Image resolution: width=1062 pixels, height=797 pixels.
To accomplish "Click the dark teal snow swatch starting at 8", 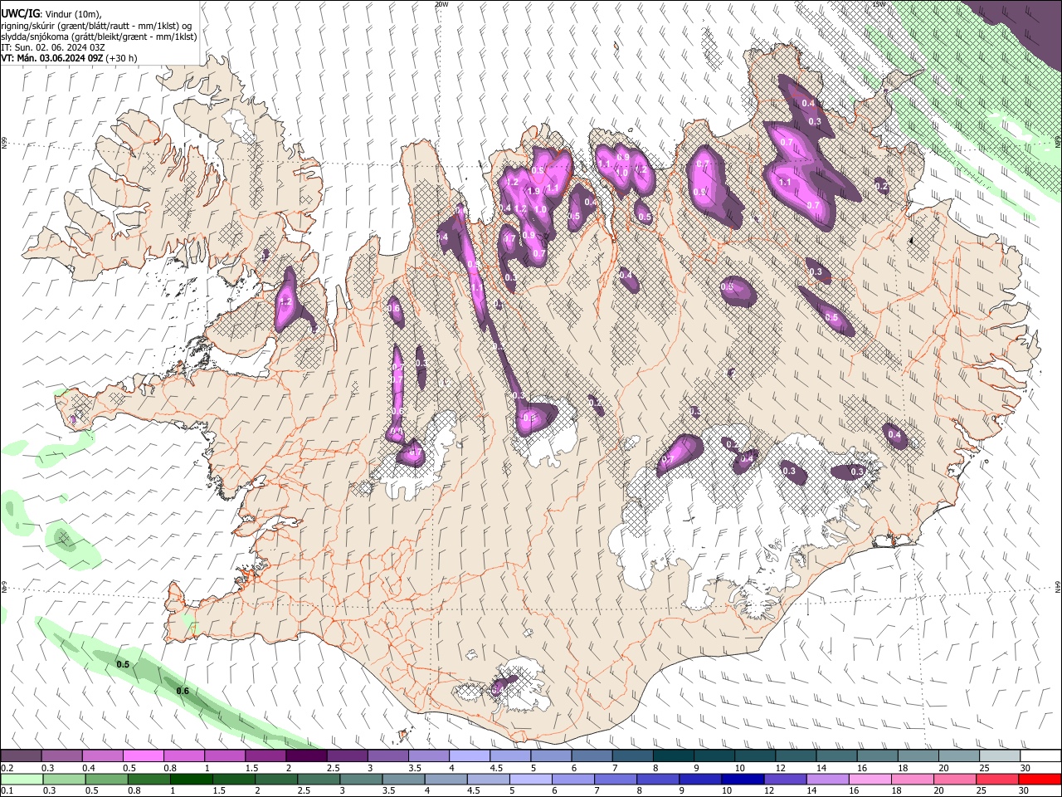I will pos(673,756).
